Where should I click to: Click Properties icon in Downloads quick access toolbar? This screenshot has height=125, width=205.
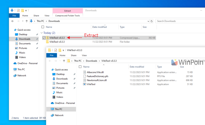click(18, 10)
